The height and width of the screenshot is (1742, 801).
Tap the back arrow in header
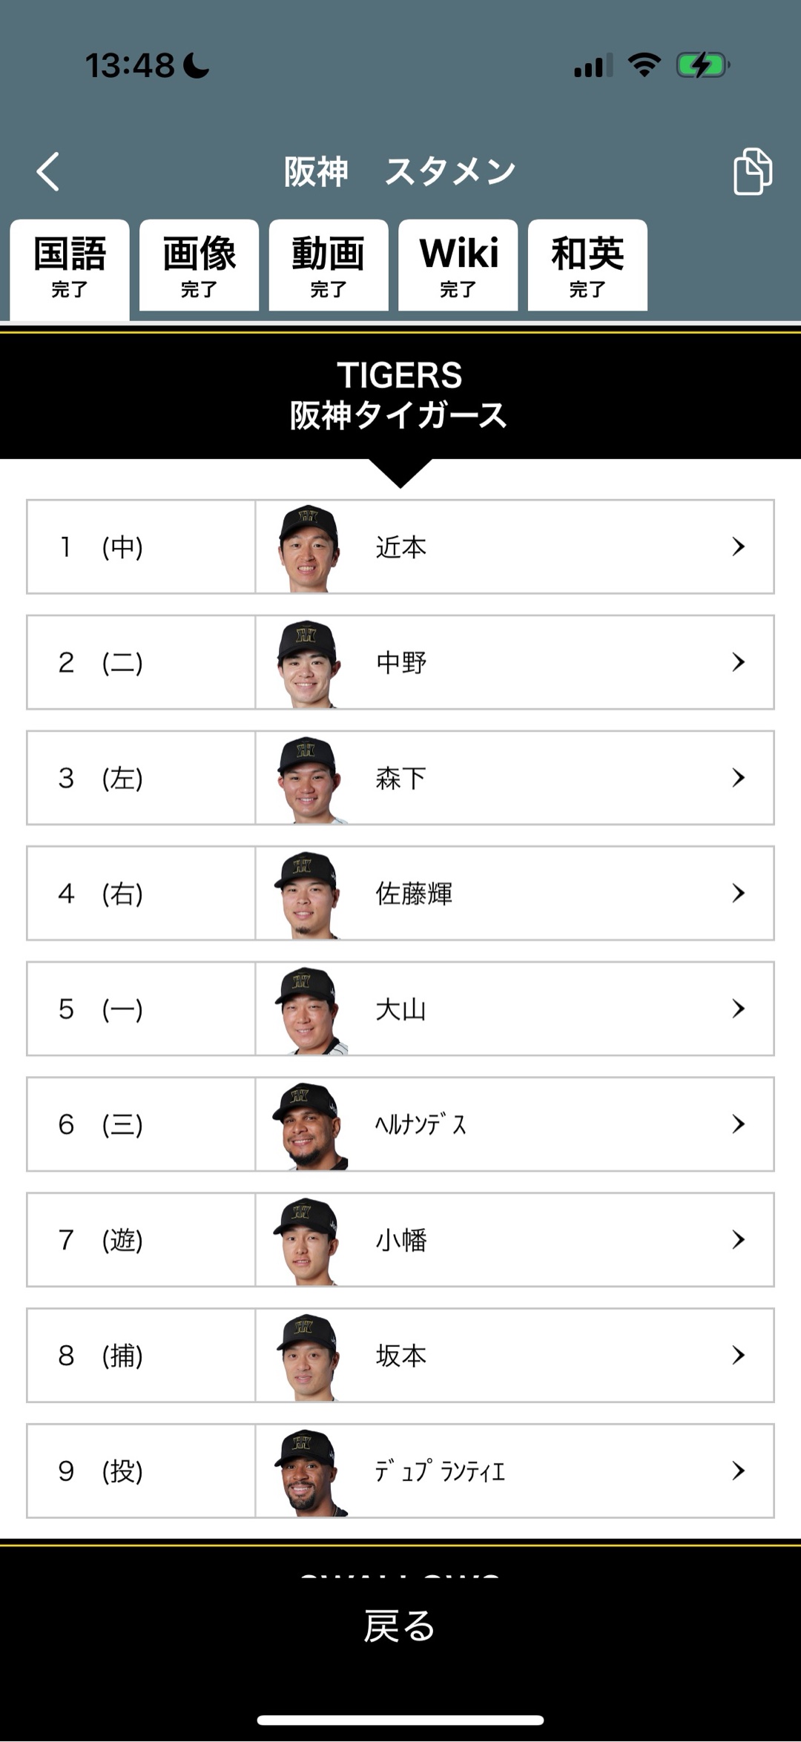coord(48,172)
